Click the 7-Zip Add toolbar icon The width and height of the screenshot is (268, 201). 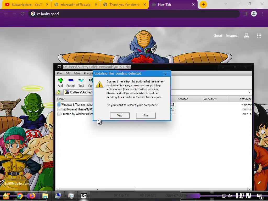60,82
